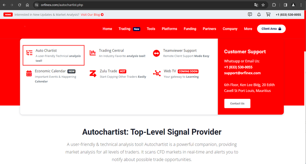
Task: Open the browser profile avatar
Action: pyautogui.click(x=293, y=5)
